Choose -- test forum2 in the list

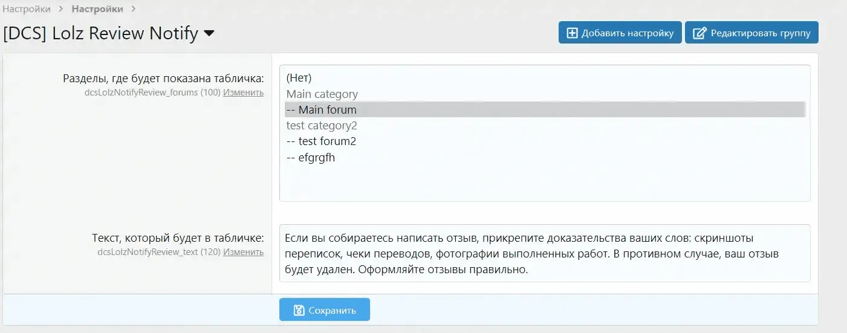pos(321,141)
